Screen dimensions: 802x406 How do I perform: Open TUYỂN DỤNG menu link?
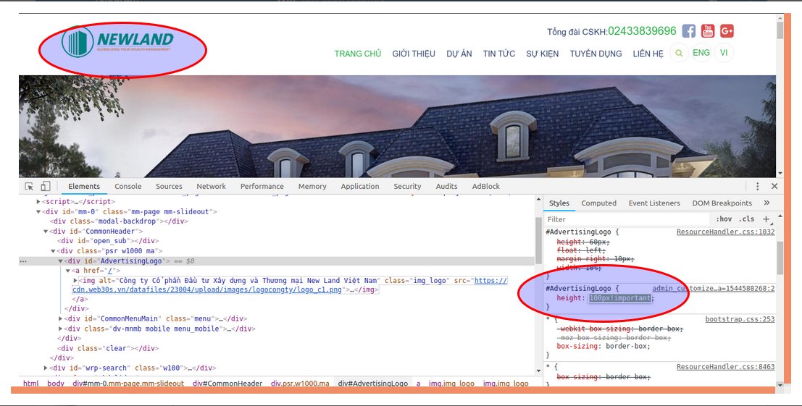(596, 54)
